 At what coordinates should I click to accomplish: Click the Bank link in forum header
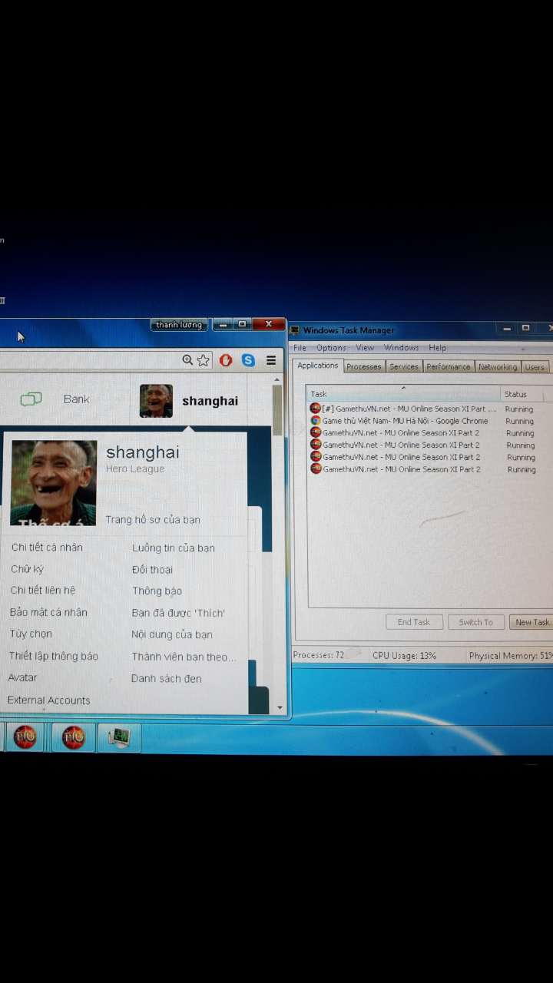77,399
